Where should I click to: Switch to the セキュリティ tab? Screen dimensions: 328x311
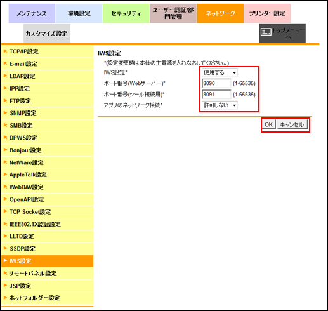point(126,13)
